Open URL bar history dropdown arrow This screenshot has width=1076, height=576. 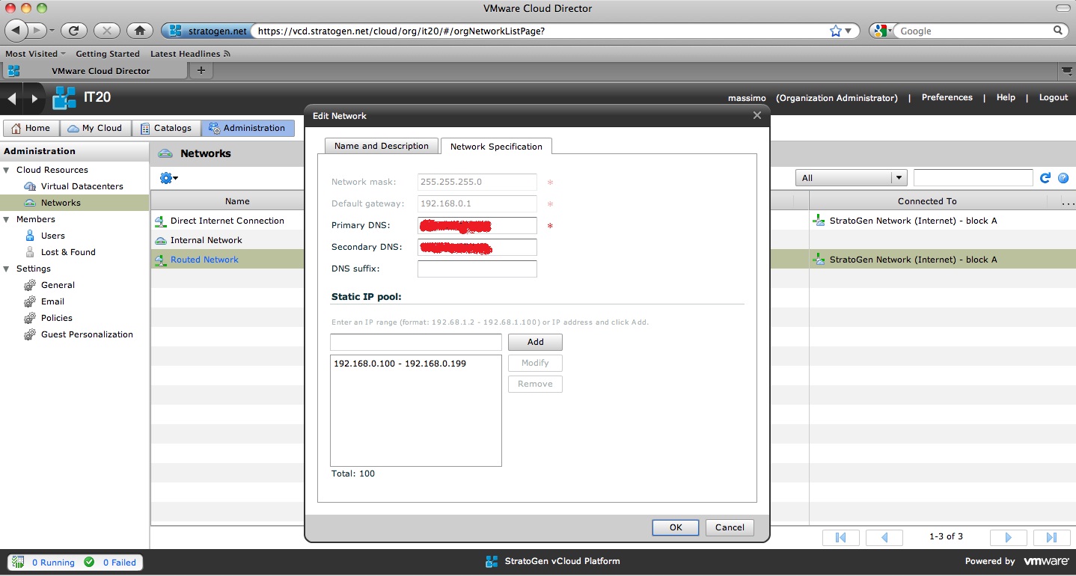click(848, 31)
